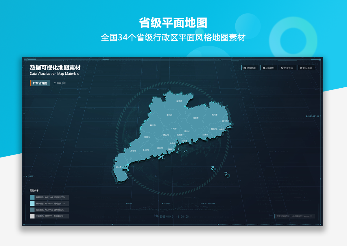The height and width of the screenshot is (246, 347).
Task: Click 梅州市 on the map
Action: click(x=215, y=115)
